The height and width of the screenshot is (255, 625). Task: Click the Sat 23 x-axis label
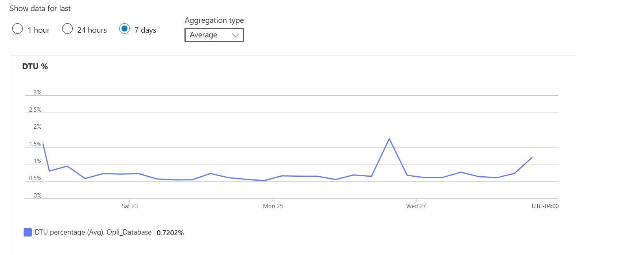[130, 206]
